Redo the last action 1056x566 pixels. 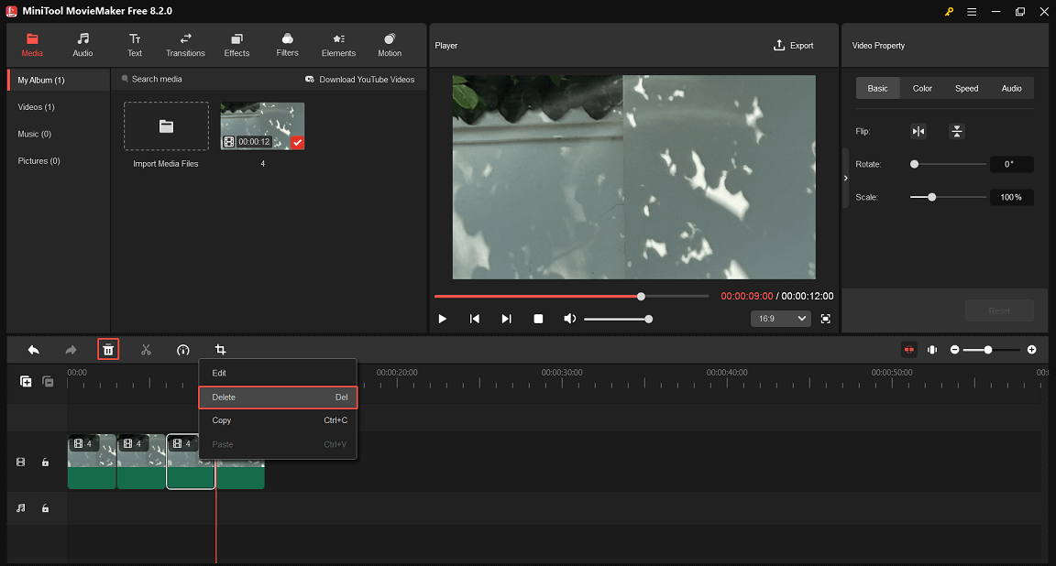pyautogui.click(x=71, y=350)
